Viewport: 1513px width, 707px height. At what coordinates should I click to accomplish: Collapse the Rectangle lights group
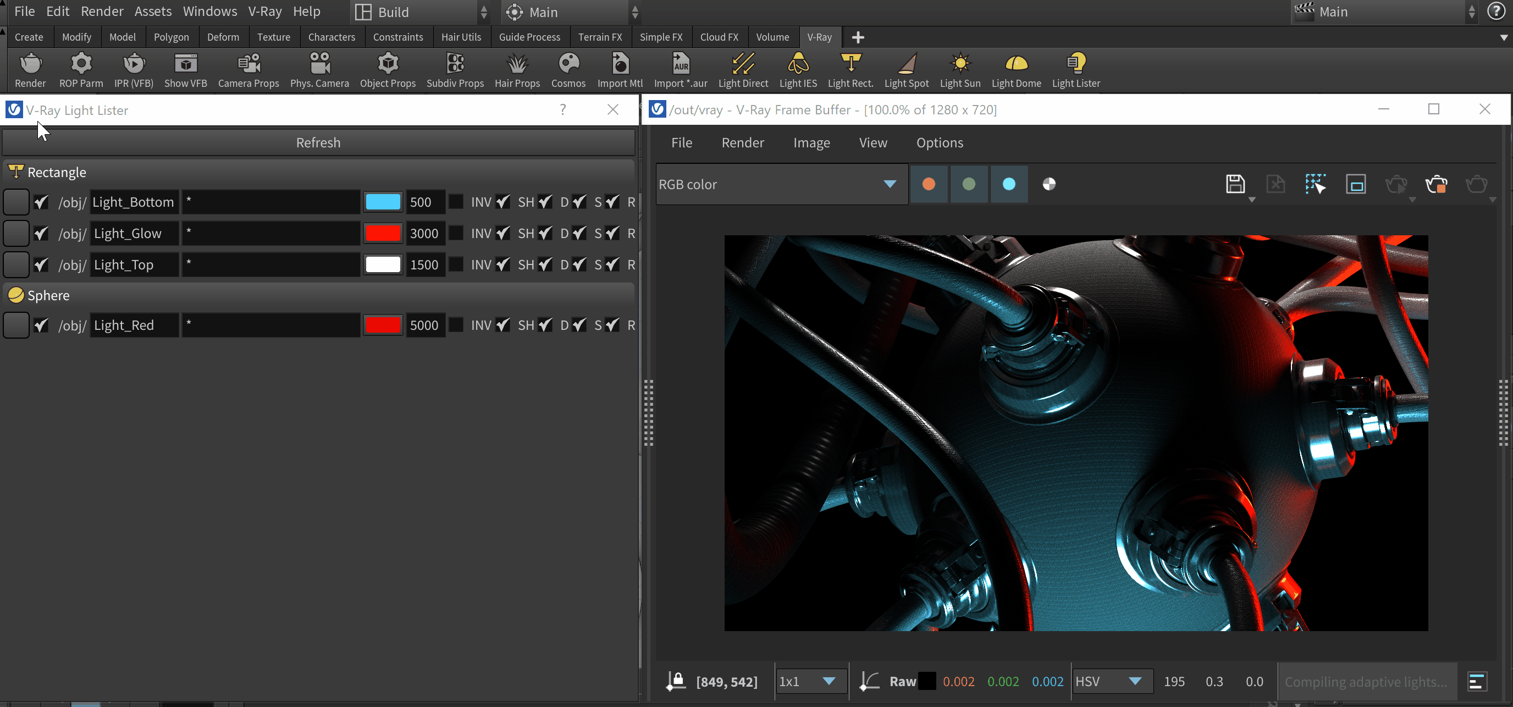318,172
